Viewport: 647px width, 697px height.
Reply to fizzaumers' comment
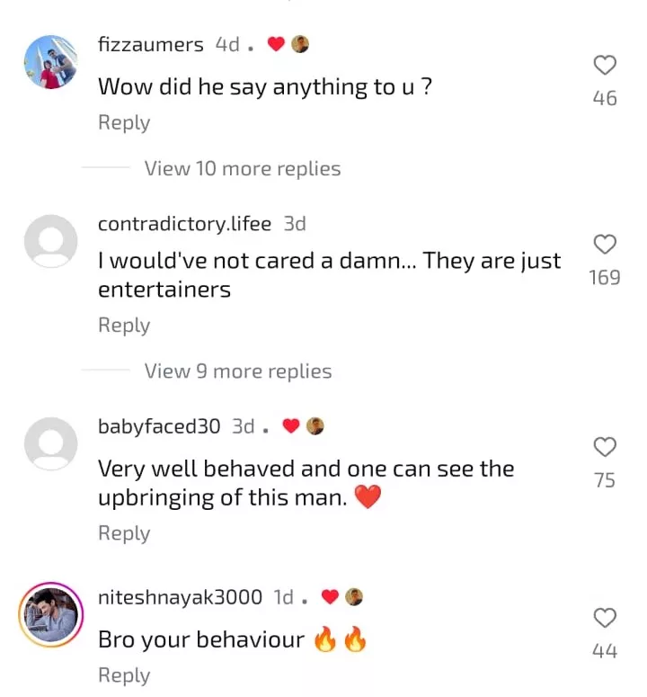(x=124, y=122)
